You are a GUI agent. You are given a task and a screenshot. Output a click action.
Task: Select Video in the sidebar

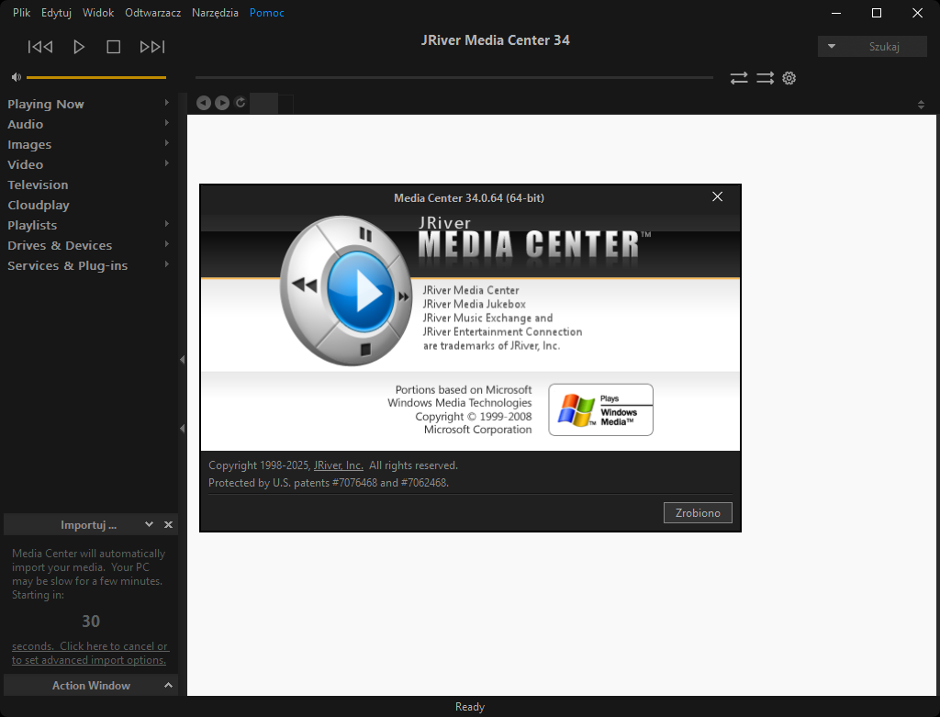[x=25, y=164]
